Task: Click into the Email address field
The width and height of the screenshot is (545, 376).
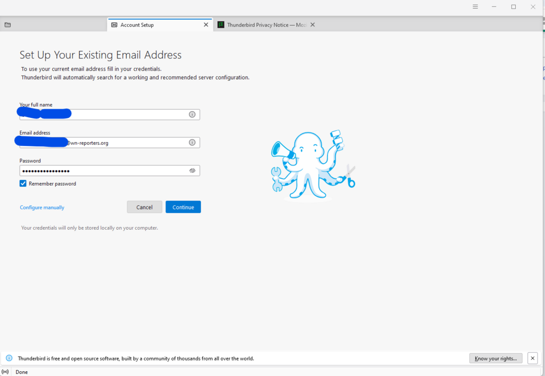Action: click(x=110, y=143)
